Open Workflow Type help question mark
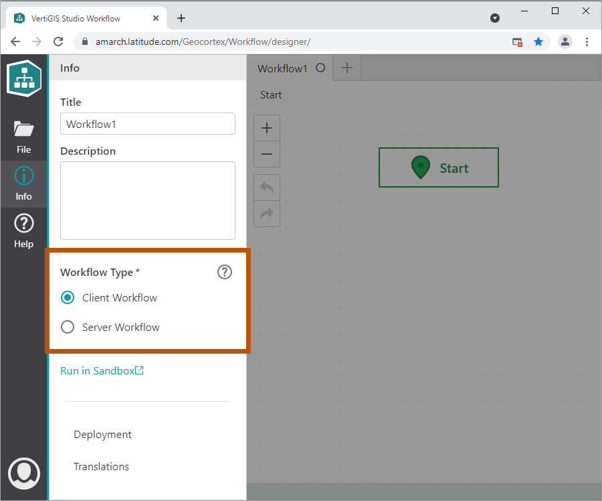602x501 pixels. (225, 272)
